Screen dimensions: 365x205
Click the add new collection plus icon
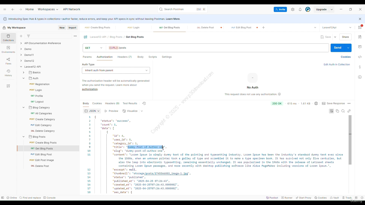[x=21, y=36]
